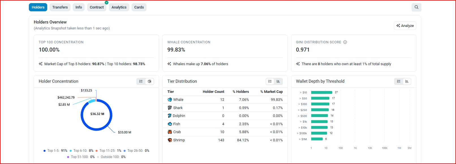
Task: Click the Gini Distribution Score info icon
Action: click(345, 42)
